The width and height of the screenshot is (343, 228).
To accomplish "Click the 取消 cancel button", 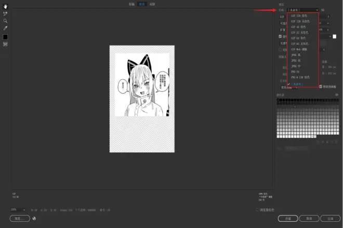I will pyautogui.click(x=309, y=218).
